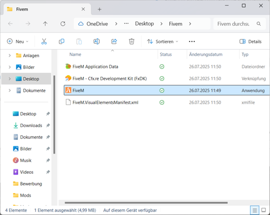Open the See more three-dots menu
270x215 pixels.
192,42
